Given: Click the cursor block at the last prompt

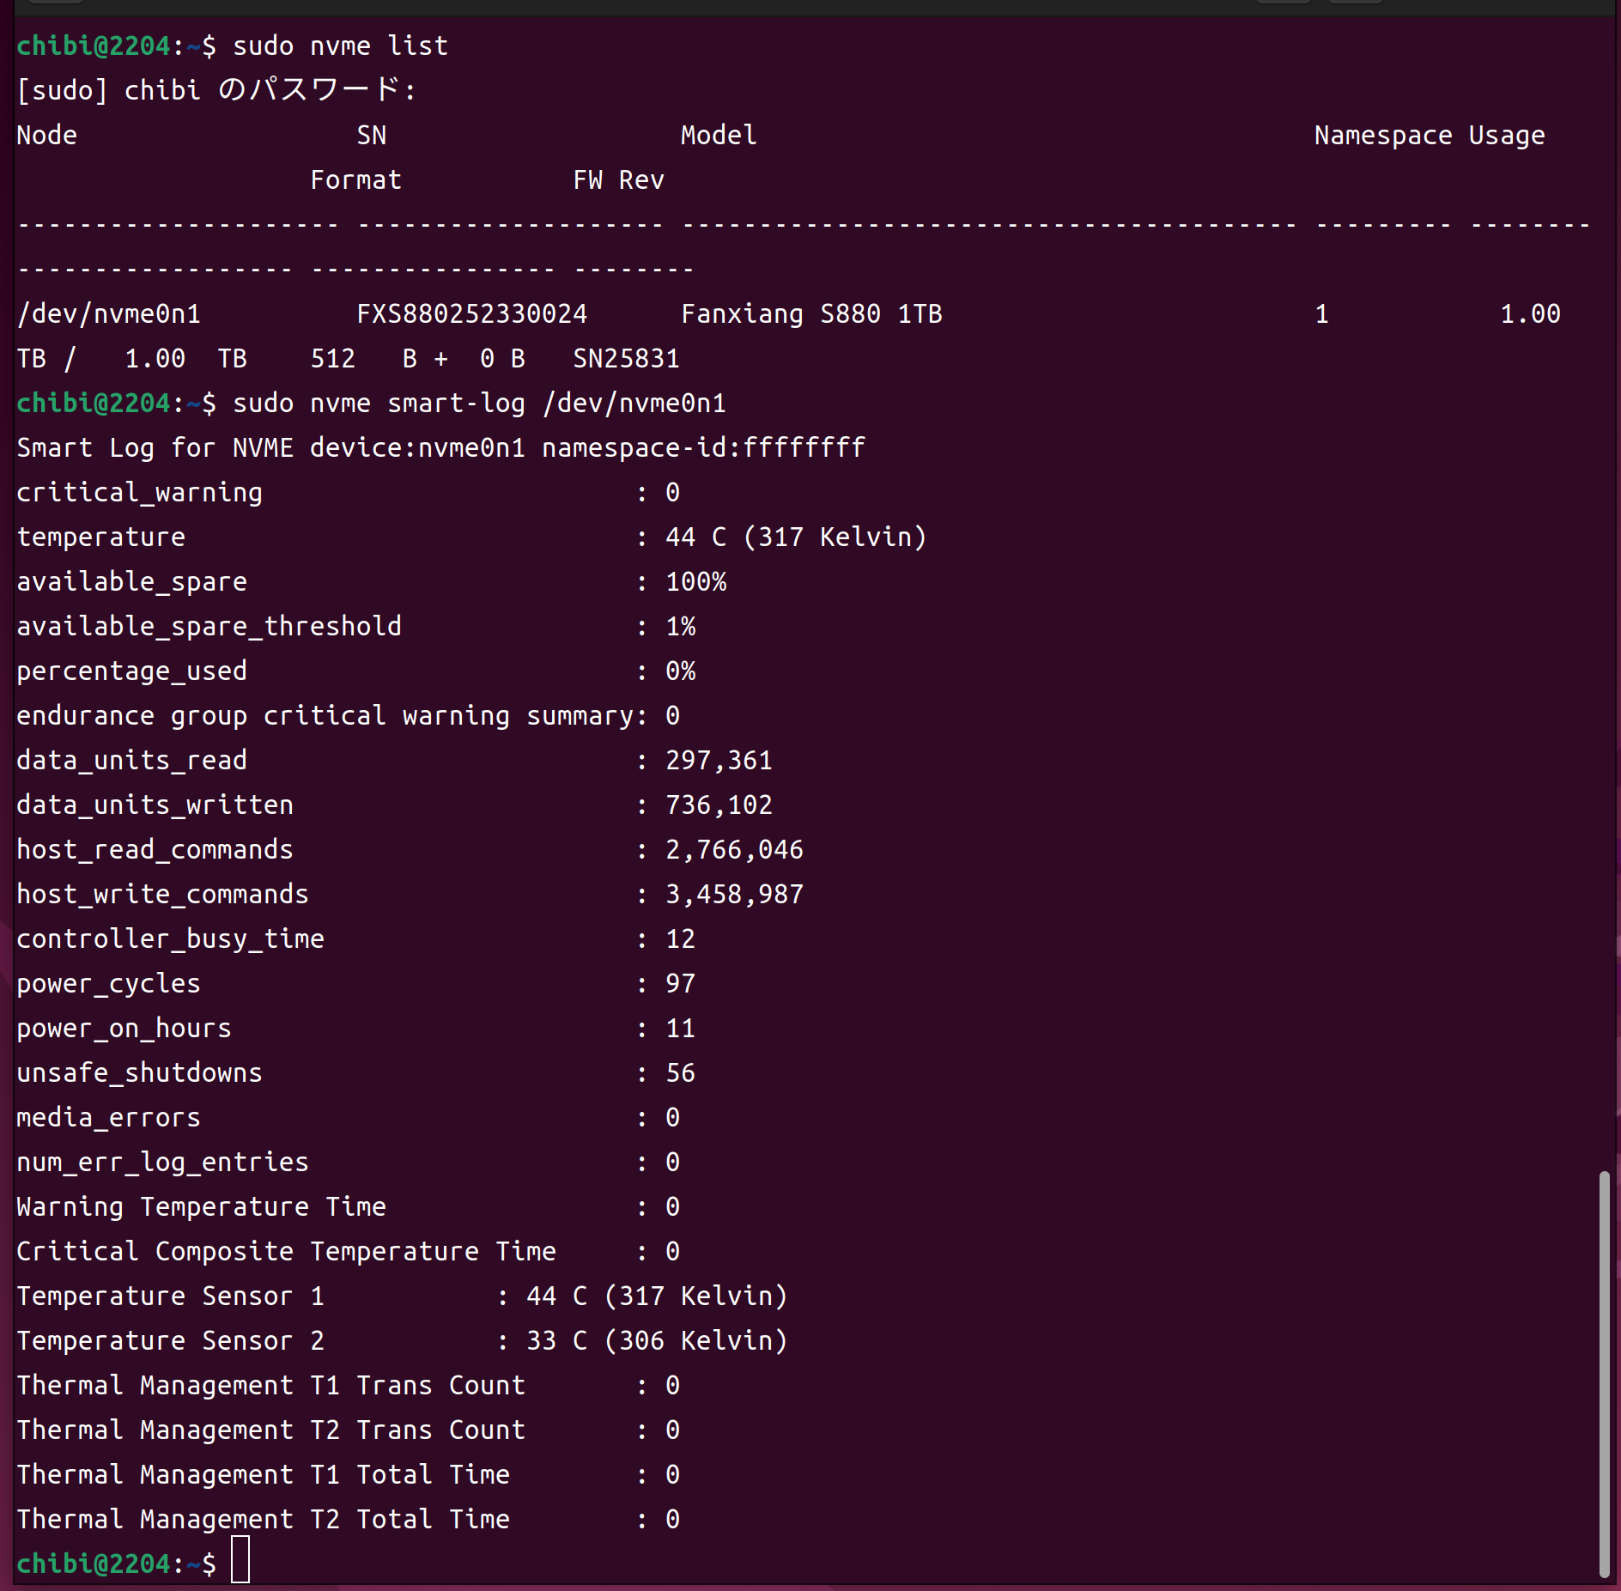Looking at the screenshot, I should click(x=240, y=1560).
